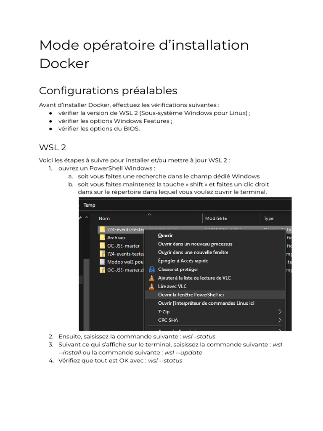This screenshot has height=431, width=323.
Task: Click the step 4 command wsl --status
Action: (x=165, y=361)
